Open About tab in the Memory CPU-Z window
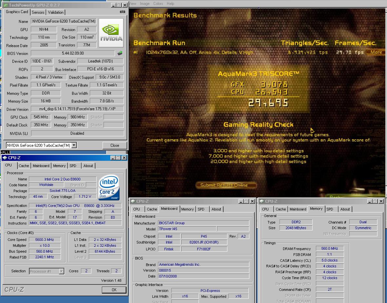This screenshot has height=303, width=387. [x=345, y=209]
